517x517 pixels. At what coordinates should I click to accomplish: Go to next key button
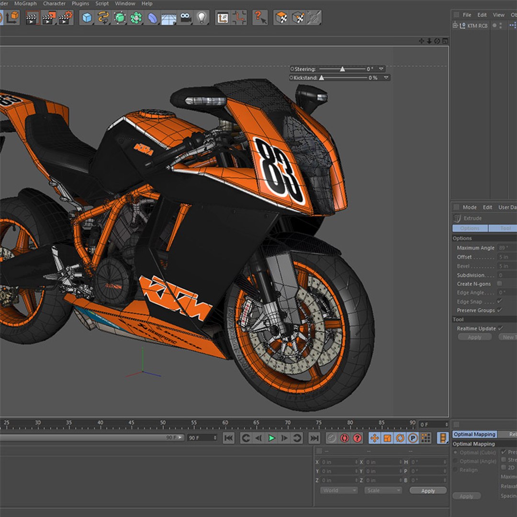point(297,438)
